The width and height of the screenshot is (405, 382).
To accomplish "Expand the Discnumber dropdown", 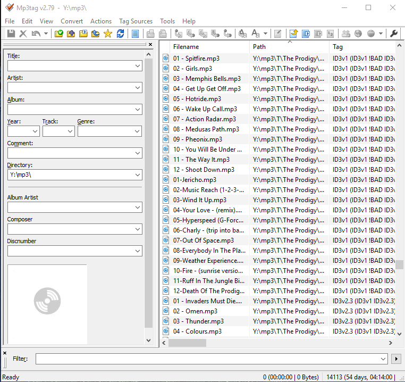I will pyautogui.click(x=138, y=251).
